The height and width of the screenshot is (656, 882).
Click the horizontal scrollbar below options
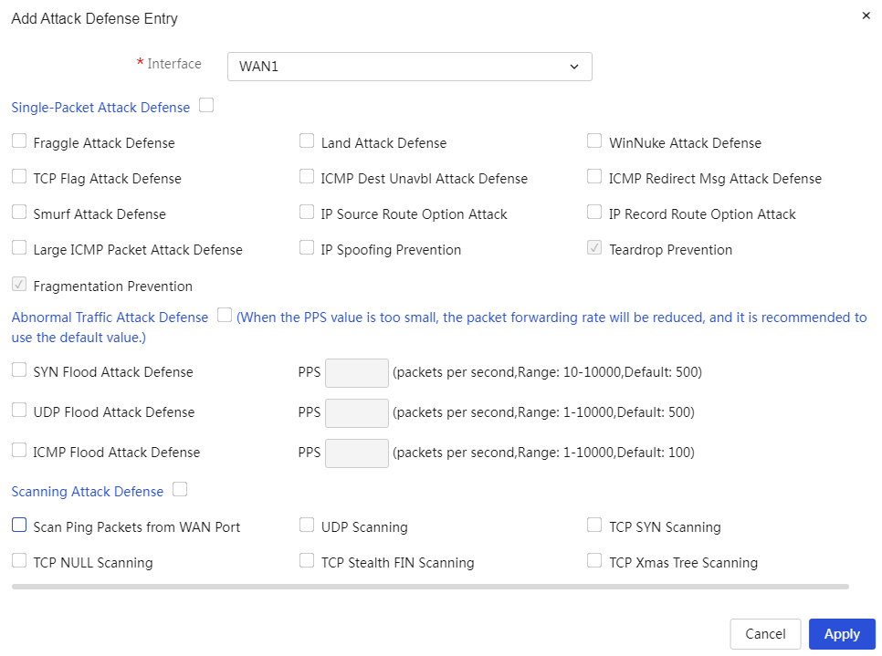pos(430,587)
